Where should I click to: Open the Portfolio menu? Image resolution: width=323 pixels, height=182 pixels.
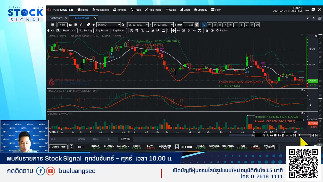120,10
